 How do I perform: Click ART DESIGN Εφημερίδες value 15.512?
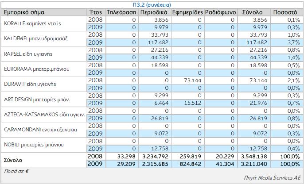pyautogui.click(x=193, y=103)
